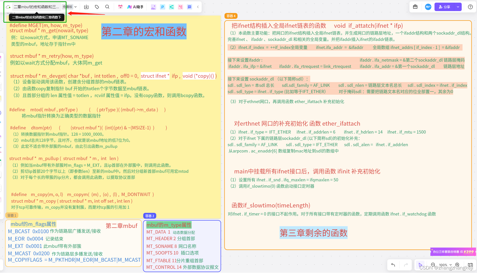This screenshot has width=477, height=273.
Task: Open the 100% zoom level dropdown
Action: coord(445,265)
